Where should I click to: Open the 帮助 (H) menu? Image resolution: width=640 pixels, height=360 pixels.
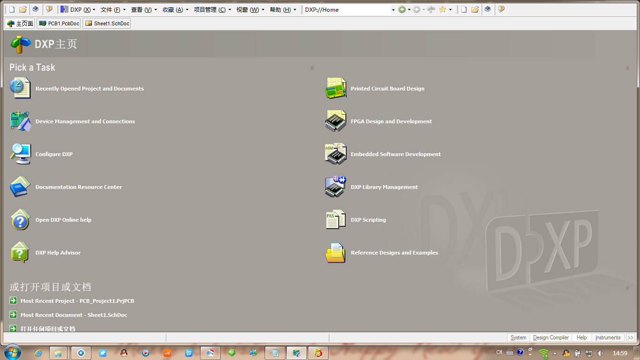pyautogui.click(x=283, y=9)
